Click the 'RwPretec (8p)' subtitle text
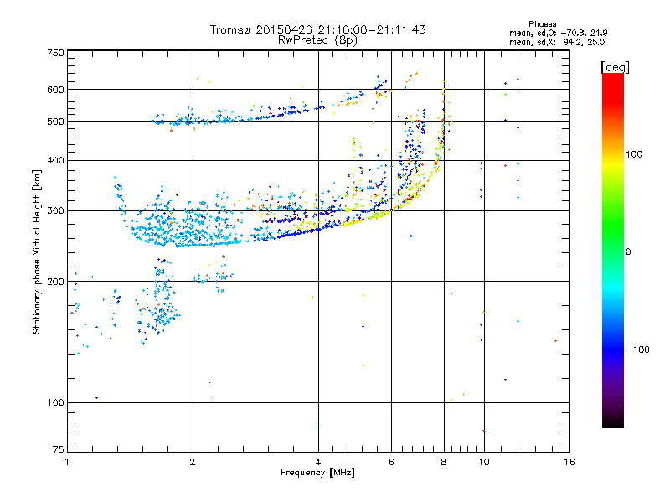Screen dimensions: 670x503 coord(317,40)
